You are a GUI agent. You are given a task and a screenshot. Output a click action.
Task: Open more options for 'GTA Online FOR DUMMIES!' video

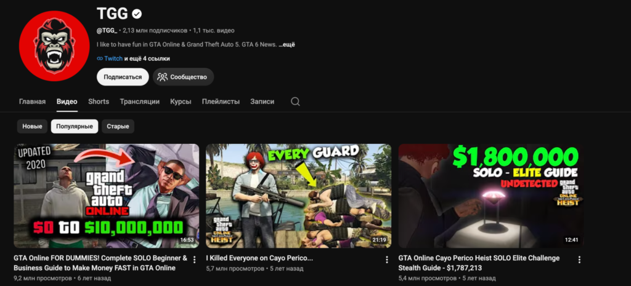point(194,260)
